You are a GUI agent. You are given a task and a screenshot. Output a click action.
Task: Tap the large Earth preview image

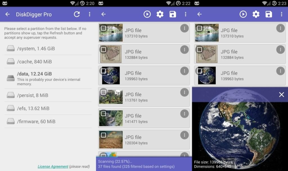point(240,130)
